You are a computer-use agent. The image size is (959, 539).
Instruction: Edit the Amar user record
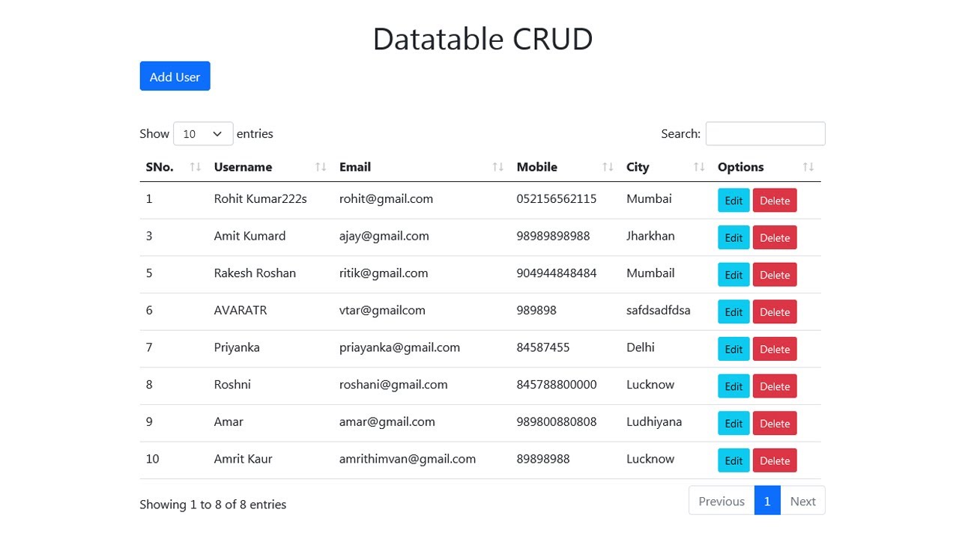[x=733, y=424]
